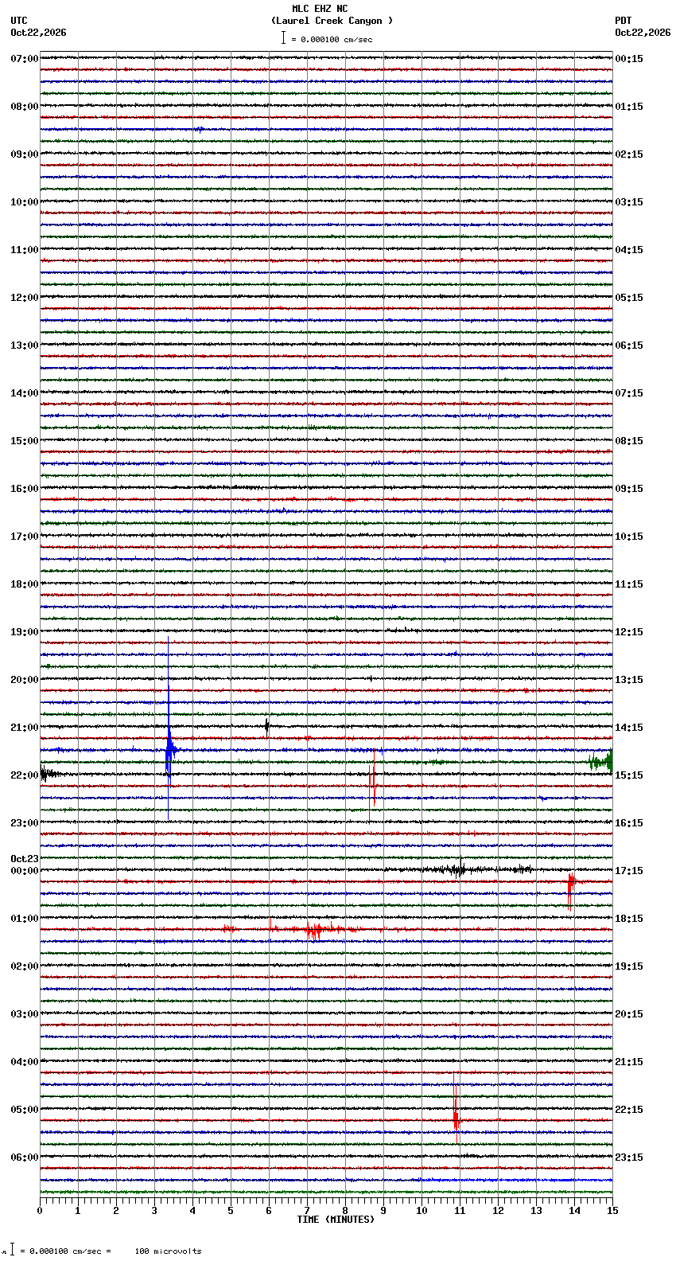Click the 18:15 PDT time label
The height and width of the screenshot is (1261, 676).
(629, 919)
